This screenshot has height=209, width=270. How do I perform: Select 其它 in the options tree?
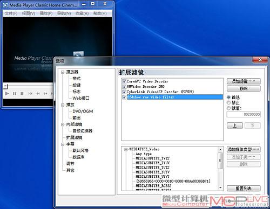pyautogui.click(x=70, y=170)
